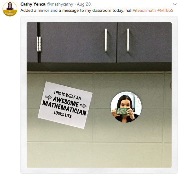Click the right gray arrow on the sign
The width and height of the screenshot is (180, 177).
pyautogui.click(x=83, y=106)
